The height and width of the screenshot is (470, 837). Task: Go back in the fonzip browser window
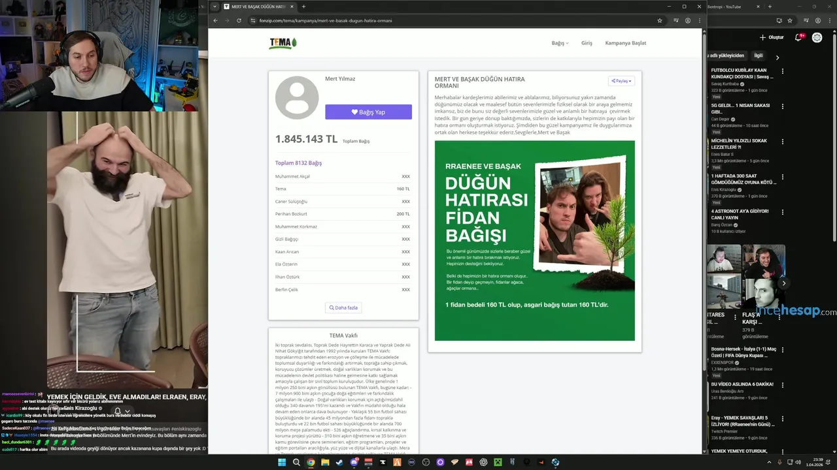pos(215,20)
